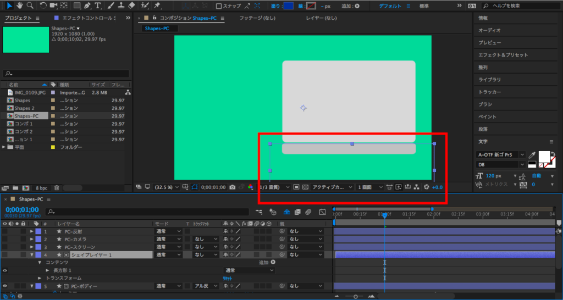Collapse the コンテンツ group
This screenshot has height=300, width=563.
coord(40,263)
